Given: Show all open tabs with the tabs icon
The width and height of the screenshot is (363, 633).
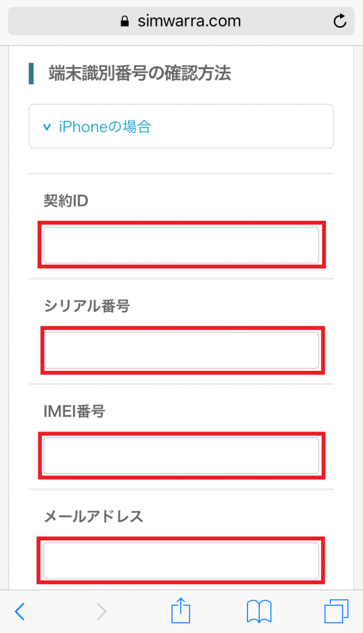Looking at the screenshot, I should tap(336, 611).
